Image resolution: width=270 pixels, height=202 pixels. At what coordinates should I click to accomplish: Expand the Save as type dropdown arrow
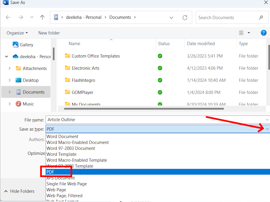267,129
